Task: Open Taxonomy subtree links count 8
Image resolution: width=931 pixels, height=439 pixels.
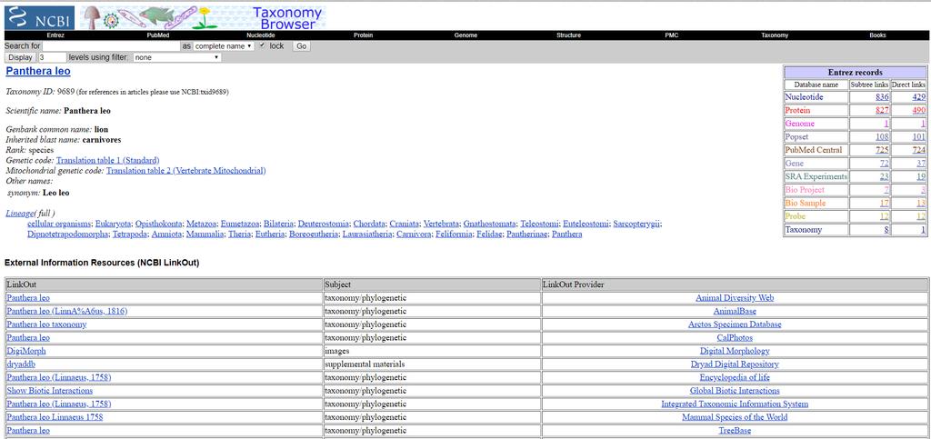Action: pos(886,230)
